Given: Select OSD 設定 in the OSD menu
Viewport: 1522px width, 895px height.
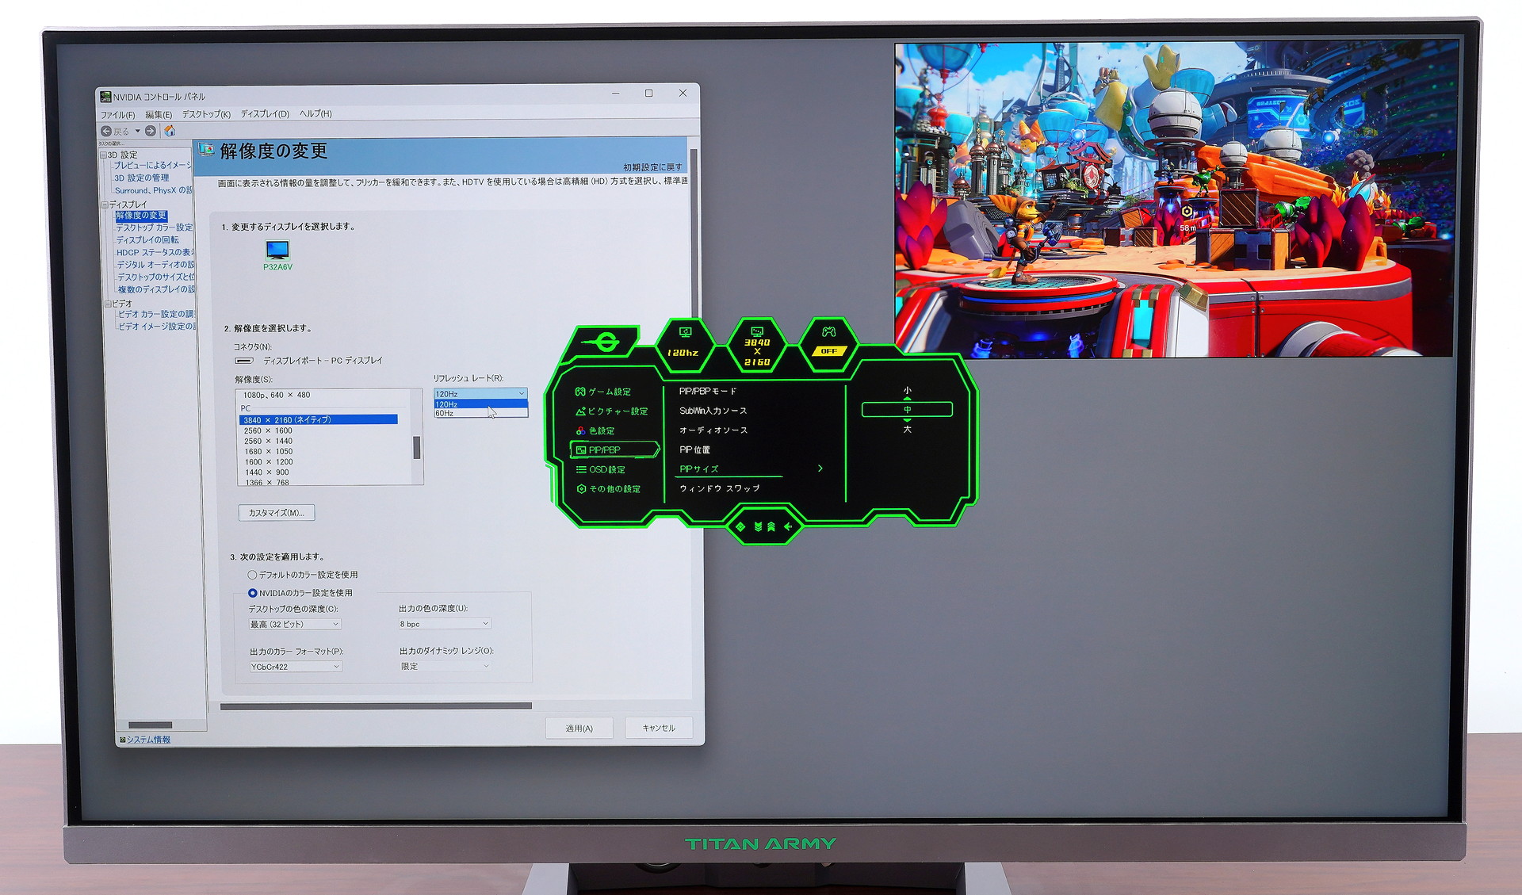Looking at the screenshot, I should pyautogui.click(x=601, y=469).
